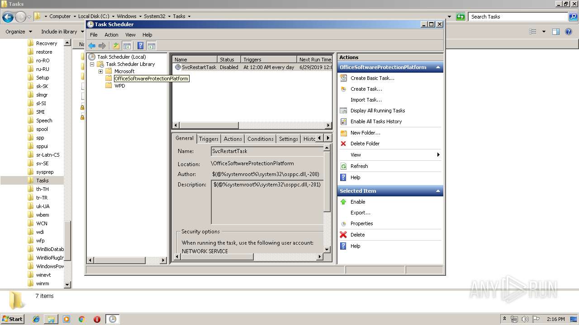Collapse the Task Scheduler Library node
The image size is (579, 325).
(92, 64)
